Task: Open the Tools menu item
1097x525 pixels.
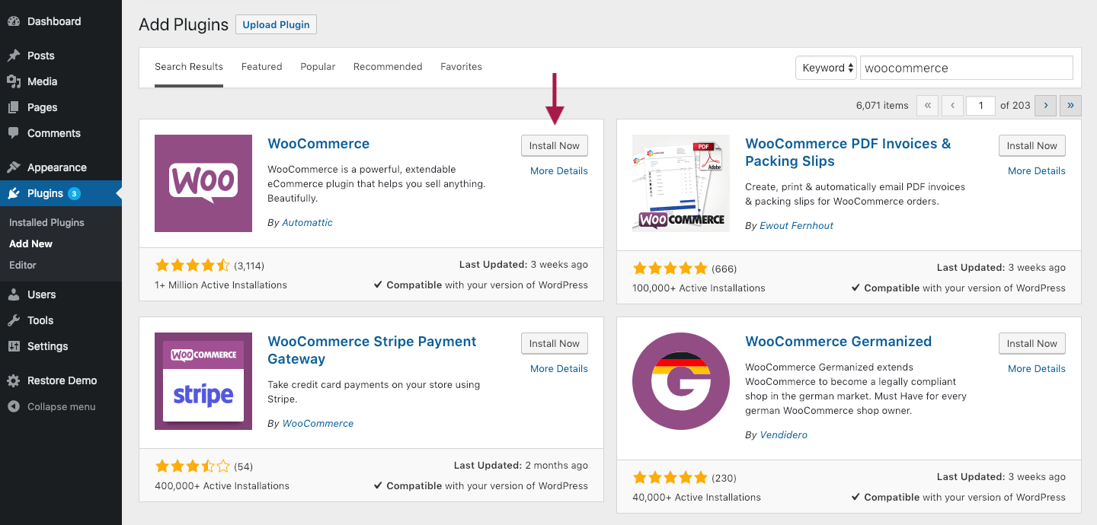Action: [61, 320]
